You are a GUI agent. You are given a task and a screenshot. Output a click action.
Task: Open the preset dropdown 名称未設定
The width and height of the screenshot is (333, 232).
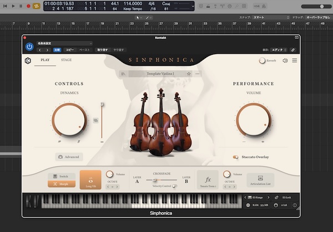[64, 43]
